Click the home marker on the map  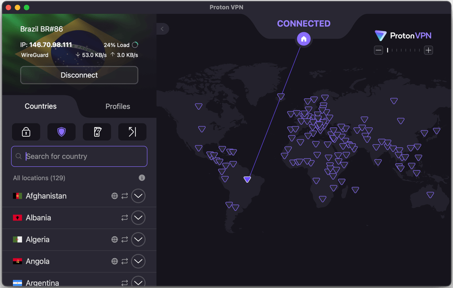pos(303,38)
